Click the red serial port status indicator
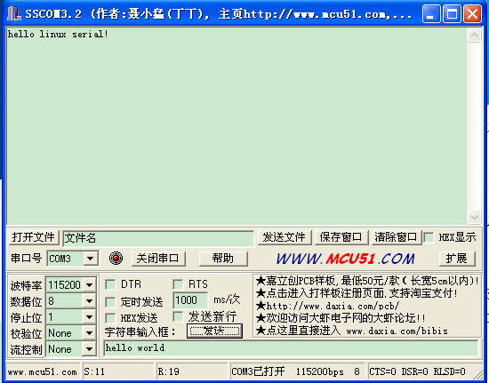Screen dimensions: 489x383 click(x=116, y=259)
